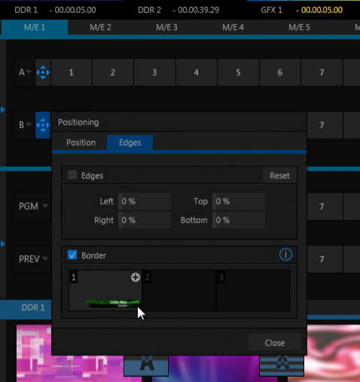Switch to M/E 4 tab
Image resolution: width=360 pixels, height=382 pixels.
233,27
